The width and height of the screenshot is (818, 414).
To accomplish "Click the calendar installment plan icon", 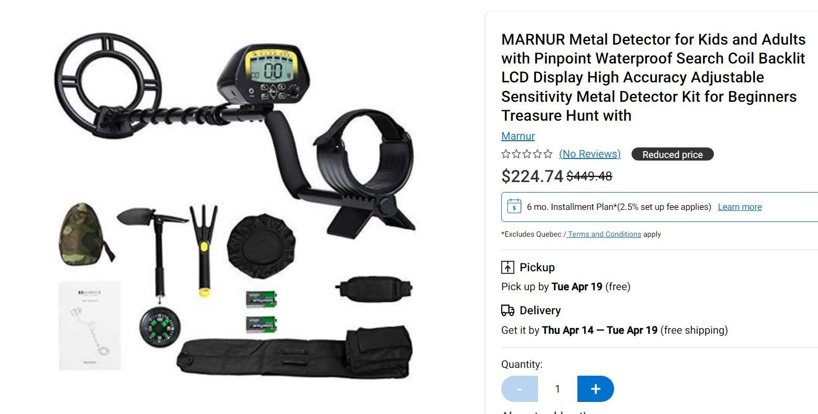I will [514, 206].
